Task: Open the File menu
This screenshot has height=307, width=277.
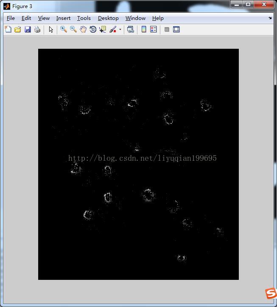Action: [x=11, y=18]
